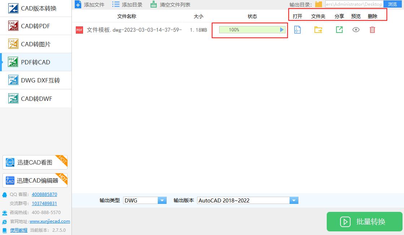Click the 分享 share icon for the file
Image resolution: width=404 pixels, height=235 pixels.
339,30
